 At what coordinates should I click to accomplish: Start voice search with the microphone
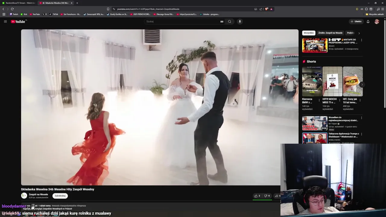(240, 21)
